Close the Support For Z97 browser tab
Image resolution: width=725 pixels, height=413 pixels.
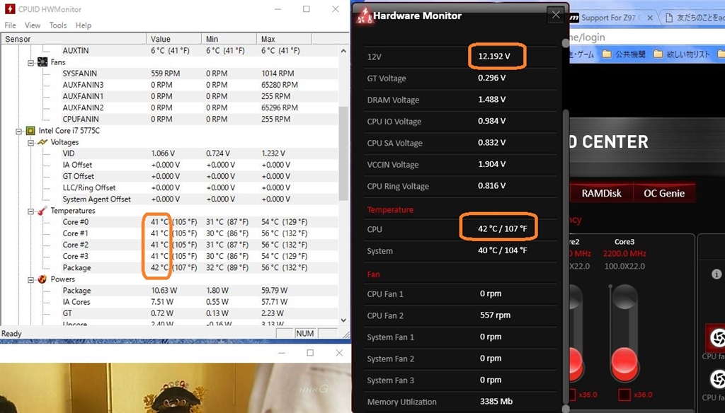pos(650,18)
